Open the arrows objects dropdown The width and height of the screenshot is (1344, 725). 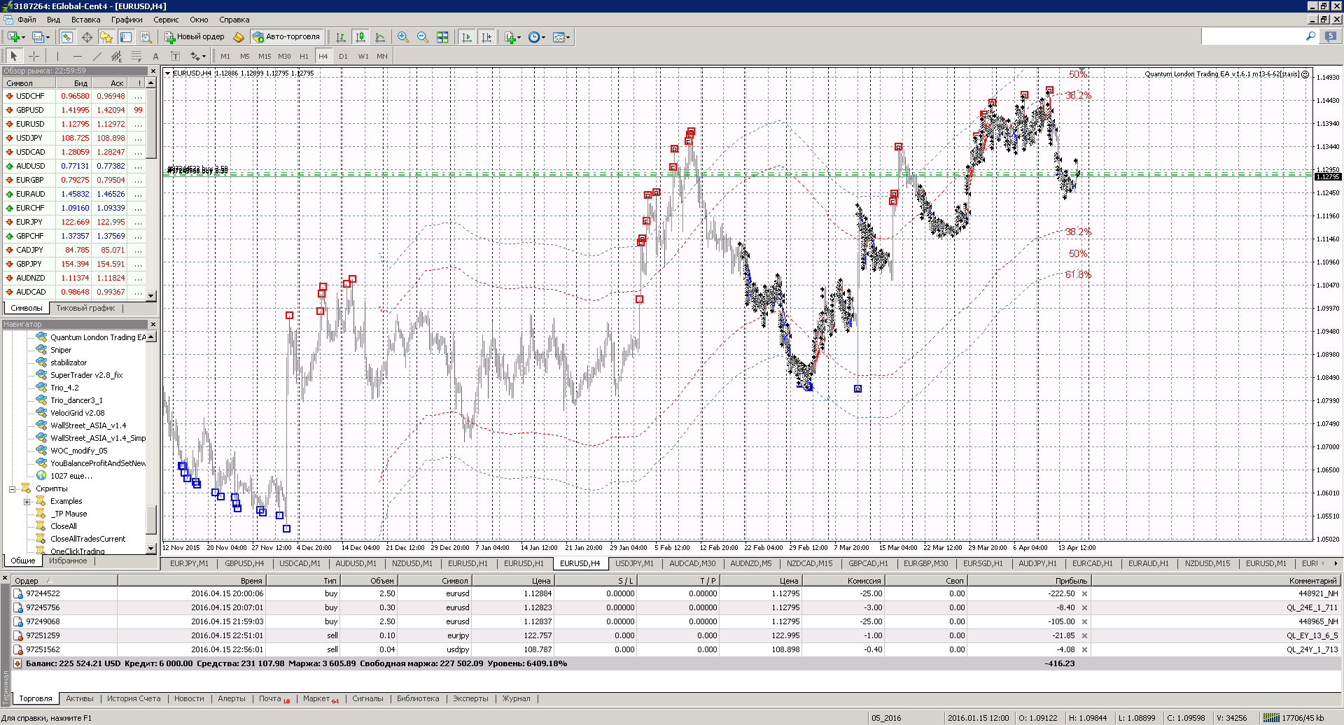click(204, 56)
